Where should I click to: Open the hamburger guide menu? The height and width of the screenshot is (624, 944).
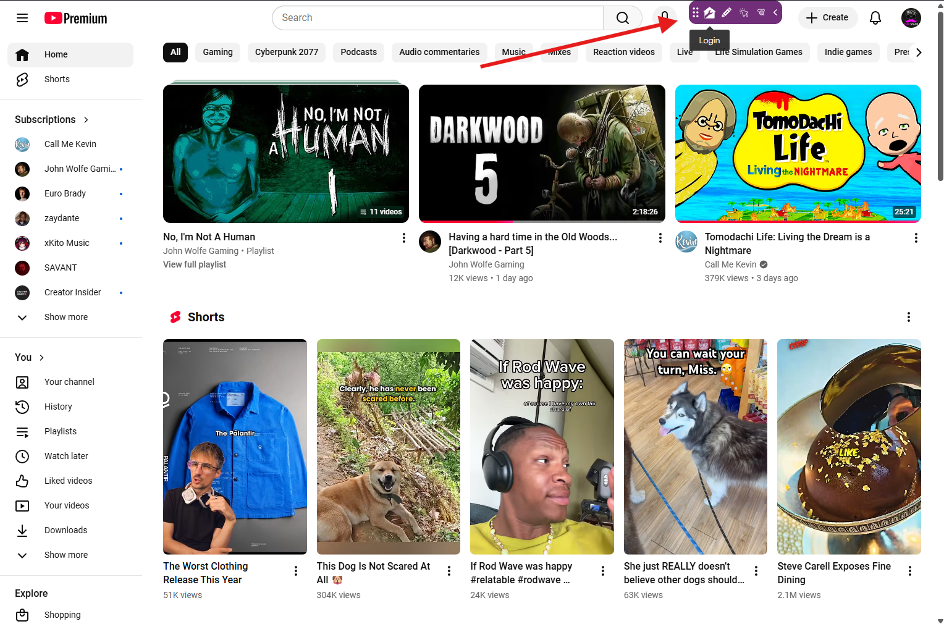[22, 18]
